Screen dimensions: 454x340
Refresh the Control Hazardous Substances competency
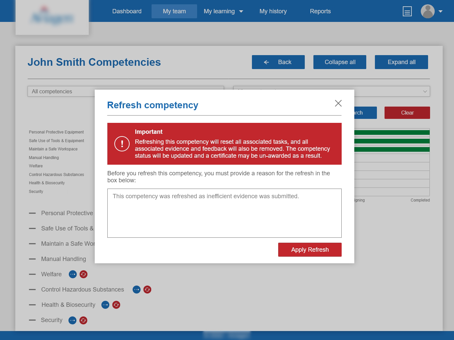[x=147, y=290]
